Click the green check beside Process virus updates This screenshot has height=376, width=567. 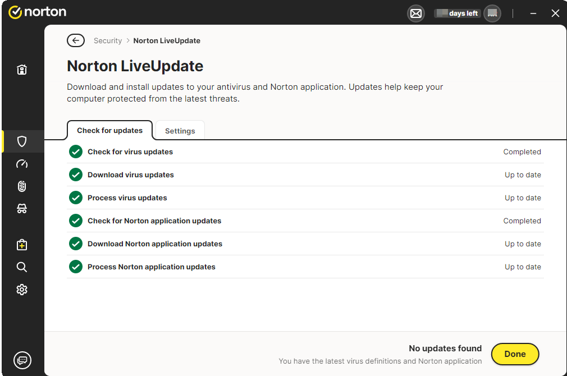click(76, 198)
